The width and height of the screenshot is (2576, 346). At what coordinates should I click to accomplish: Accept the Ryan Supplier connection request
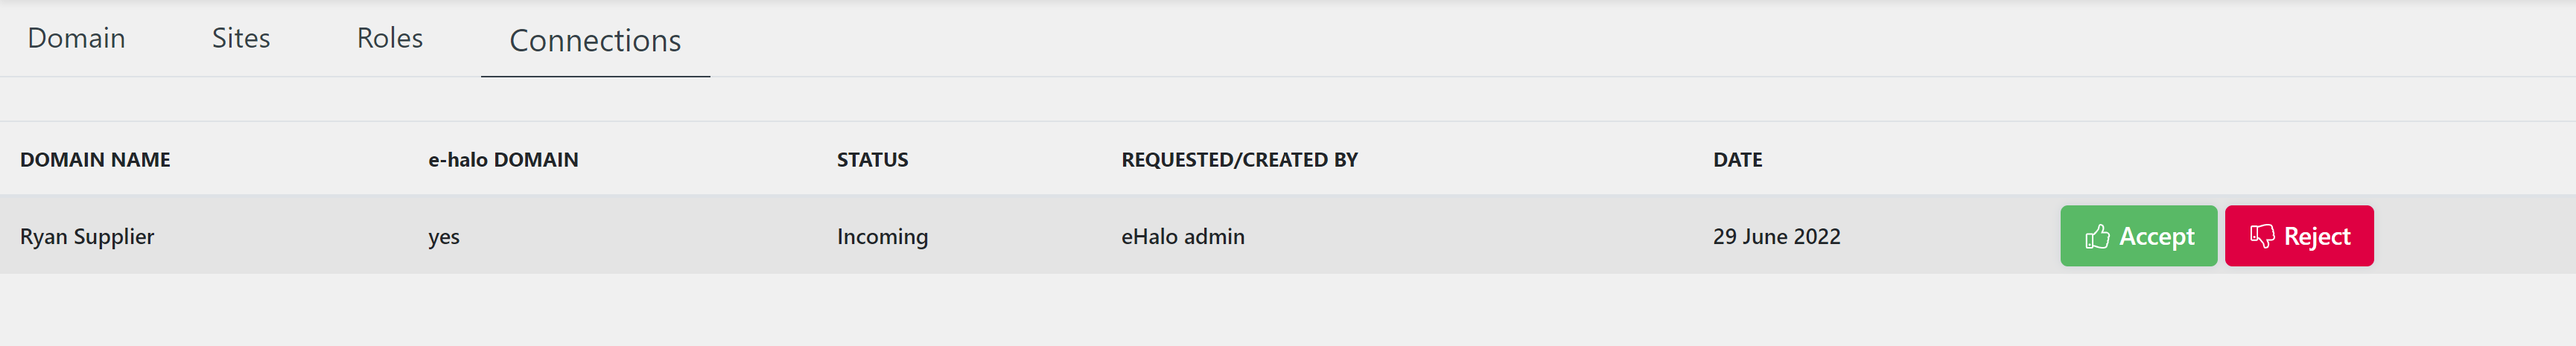2138,236
